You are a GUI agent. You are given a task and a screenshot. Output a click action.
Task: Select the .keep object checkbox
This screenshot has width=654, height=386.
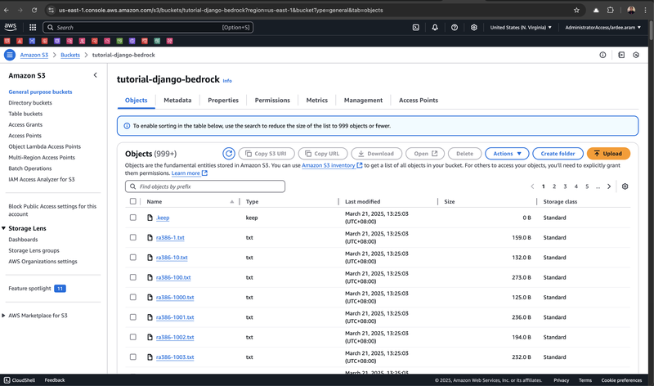click(x=133, y=218)
